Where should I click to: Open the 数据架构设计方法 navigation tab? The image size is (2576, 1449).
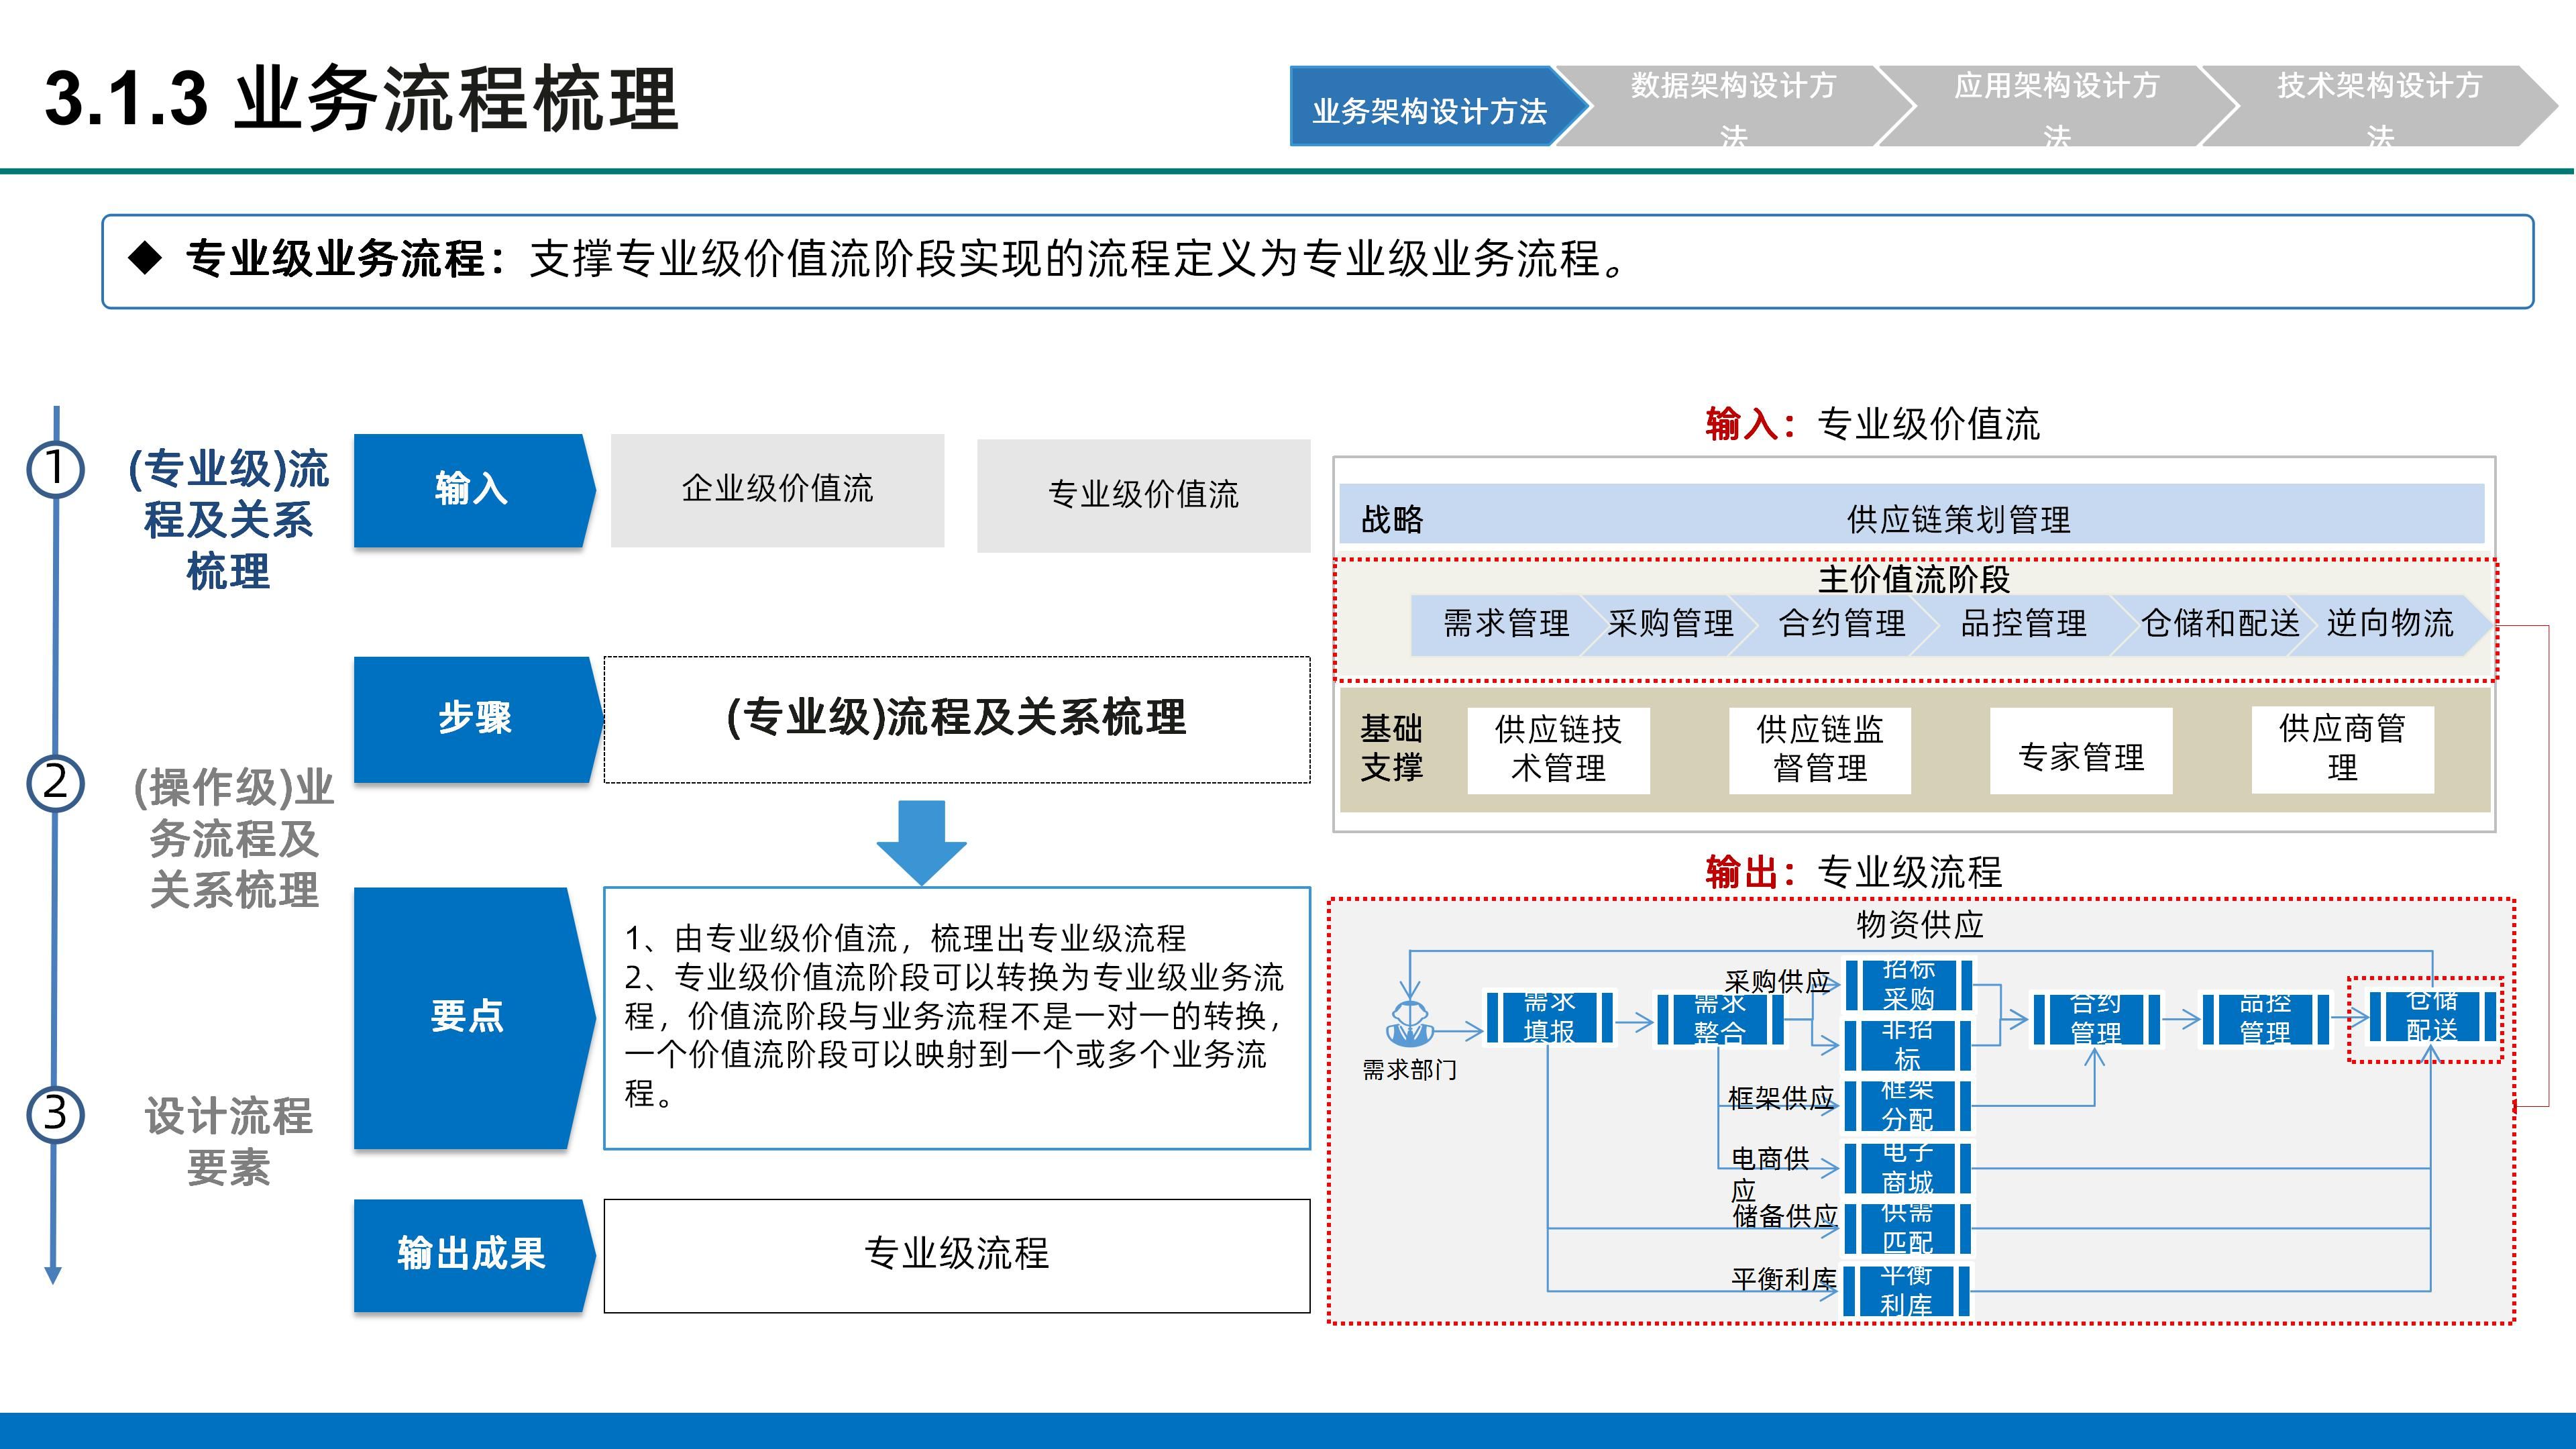point(1735,107)
